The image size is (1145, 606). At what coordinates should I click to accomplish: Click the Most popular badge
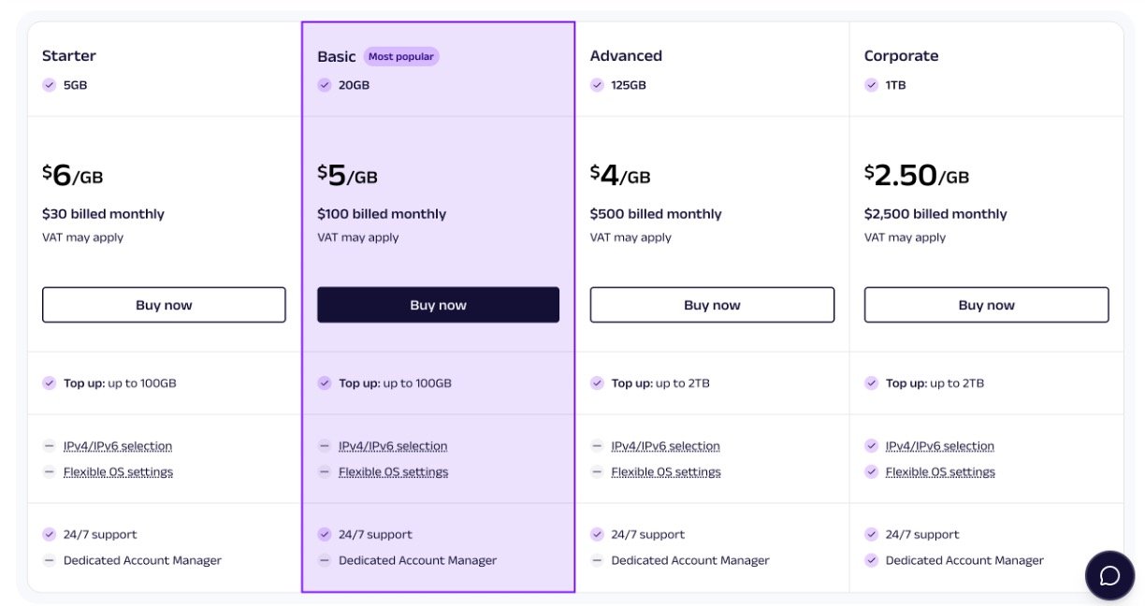401,56
